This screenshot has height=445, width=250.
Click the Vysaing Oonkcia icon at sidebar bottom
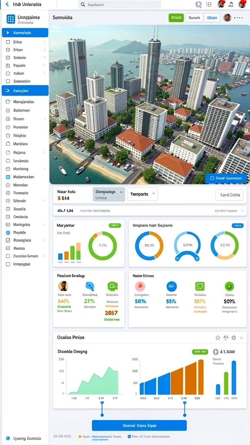8,438
